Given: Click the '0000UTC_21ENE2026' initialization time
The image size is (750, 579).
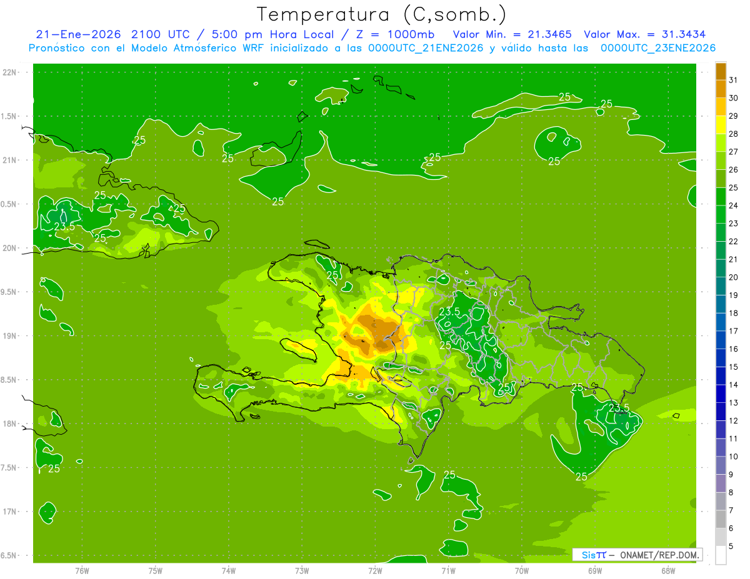Looking at the screenshot, I should point(426,48).
